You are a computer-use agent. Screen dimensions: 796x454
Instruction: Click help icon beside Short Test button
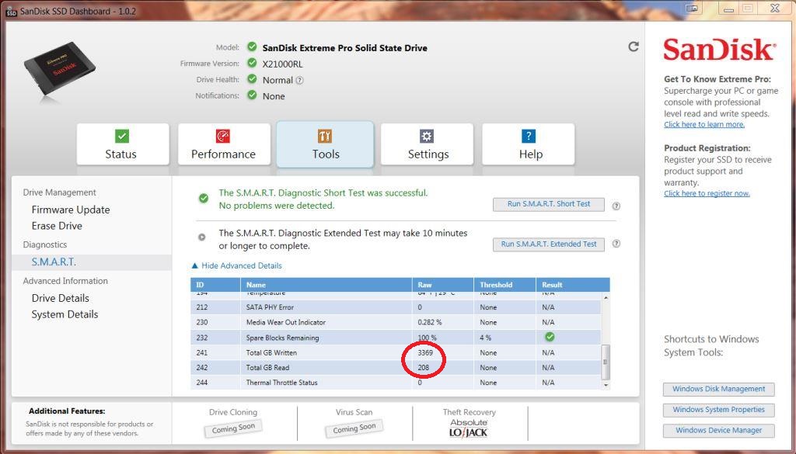click(616, 206)
